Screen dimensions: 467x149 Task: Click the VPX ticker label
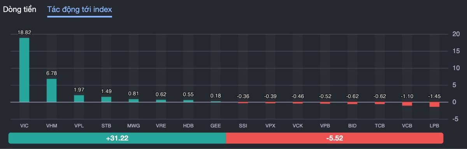click(270, 126)
